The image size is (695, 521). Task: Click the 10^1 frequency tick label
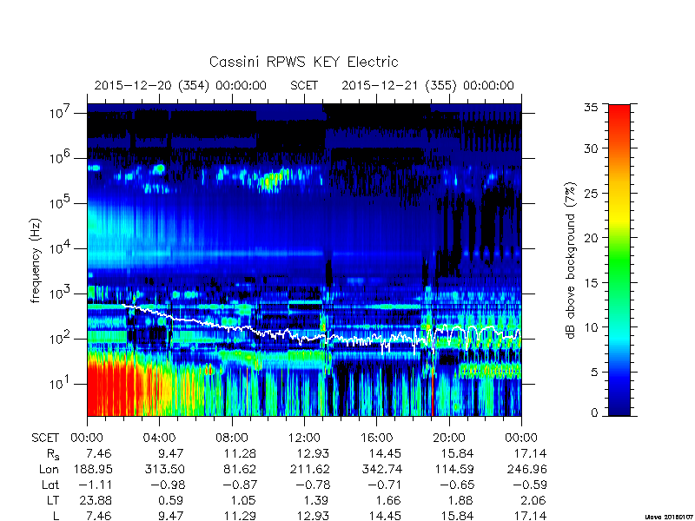tap(59, 384)
